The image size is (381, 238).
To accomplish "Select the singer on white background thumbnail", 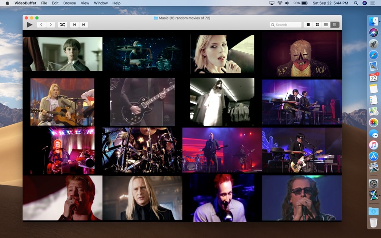I will point(62,198).
